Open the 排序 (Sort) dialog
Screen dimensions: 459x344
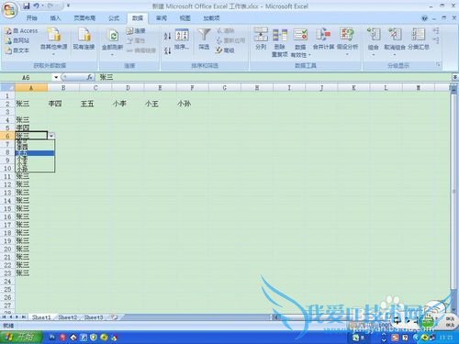(x=182, y=39)
